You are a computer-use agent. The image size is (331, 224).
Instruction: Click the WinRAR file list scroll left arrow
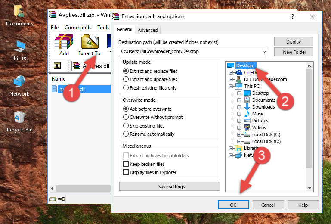point(53,188)
